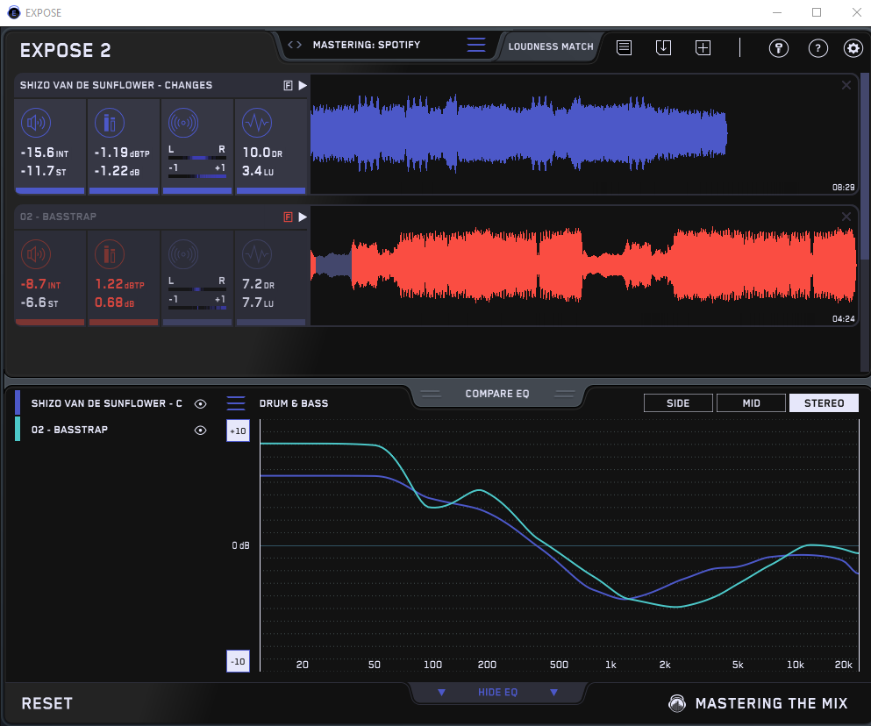Viewport: 871px width, 726px height.
Task: Click the stereo phase icon for Basstrap track
Action: (183, 254)
